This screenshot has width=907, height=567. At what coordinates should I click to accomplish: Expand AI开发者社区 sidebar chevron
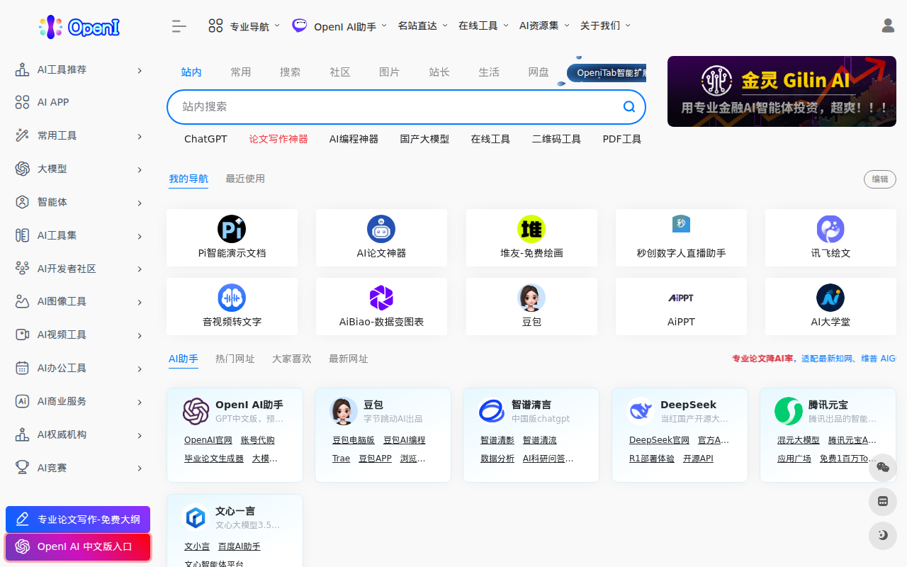[x=140, y=269]
